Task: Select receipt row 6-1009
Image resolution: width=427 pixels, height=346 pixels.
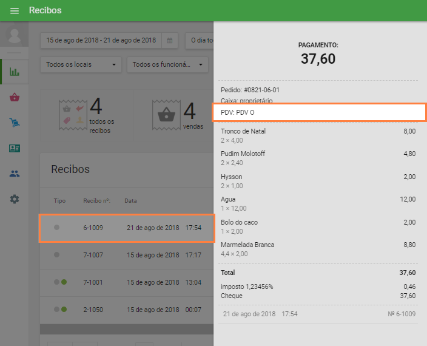Action: [126, 228]
